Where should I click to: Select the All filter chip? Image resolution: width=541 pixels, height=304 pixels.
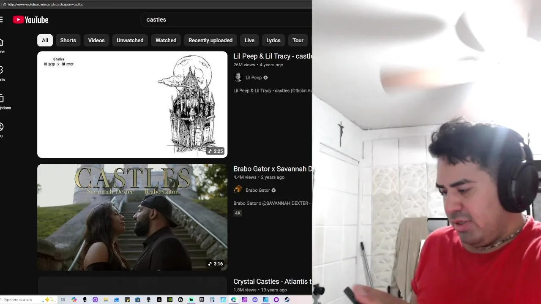tap(45, 40)
